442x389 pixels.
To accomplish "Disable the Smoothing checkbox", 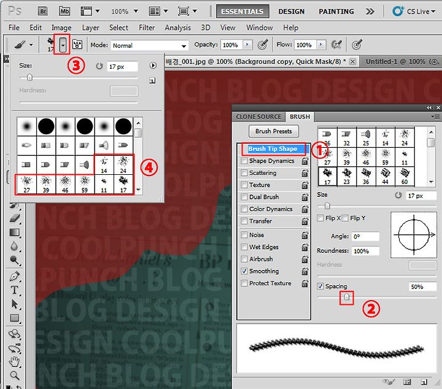I will (x=244, y=271).
